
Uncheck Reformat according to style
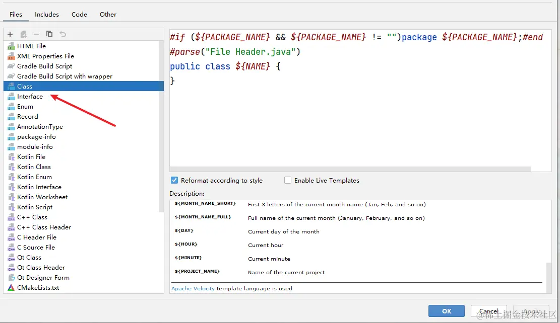174,181
